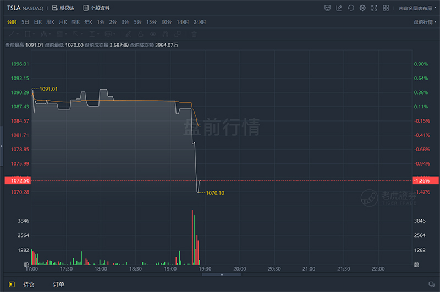Image resolution: width=440 pixels, height=292 pixels.
Task: Click the pencil draw mode icon in drawing toolbar
Action: pos(128,34)
